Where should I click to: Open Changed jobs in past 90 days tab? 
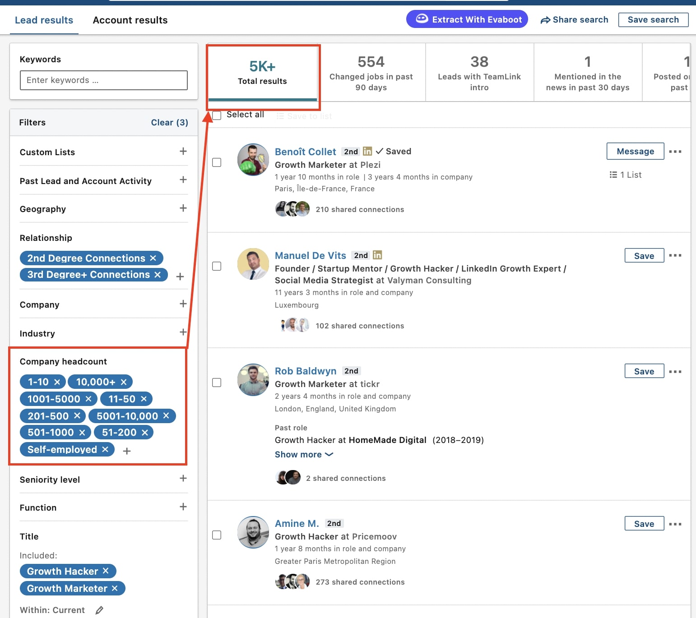[x=371, y=73]
